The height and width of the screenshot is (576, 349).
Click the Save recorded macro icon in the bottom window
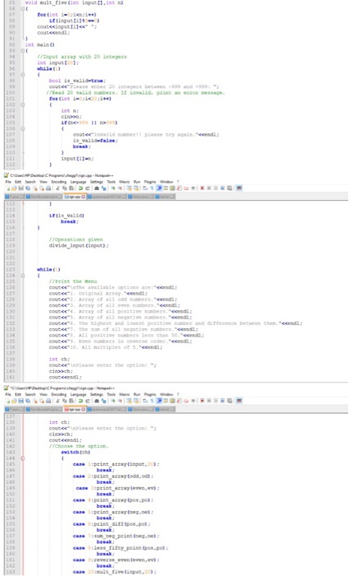[x=230, y=401]
